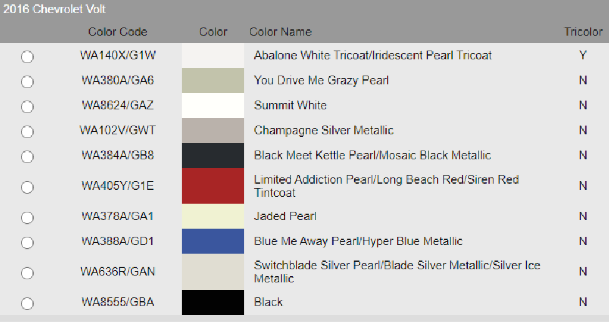Pick the WA384A/GB8 radio button

click(27, 157)
